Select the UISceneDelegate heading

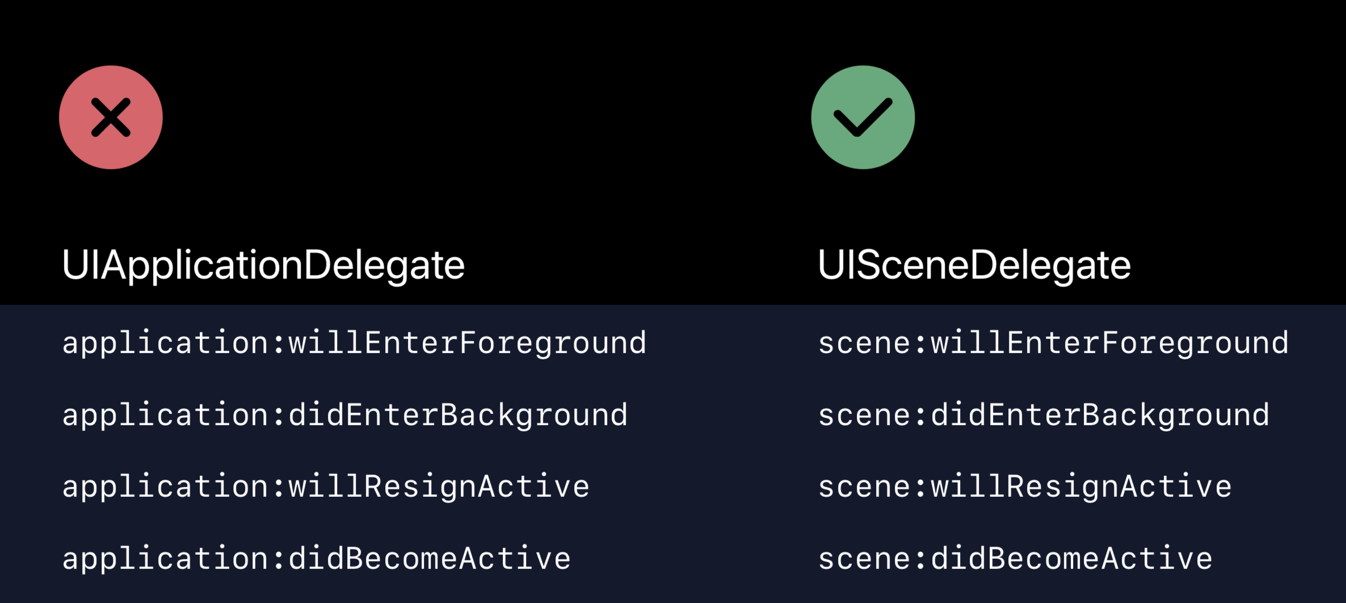point(974,266)
